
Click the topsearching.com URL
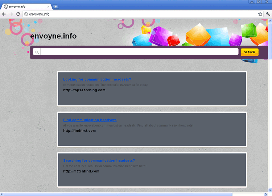pyautogui.click(x=84, y=90)
